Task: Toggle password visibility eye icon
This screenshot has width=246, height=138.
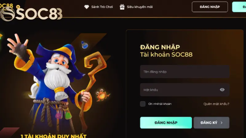Action: [222, 90]
